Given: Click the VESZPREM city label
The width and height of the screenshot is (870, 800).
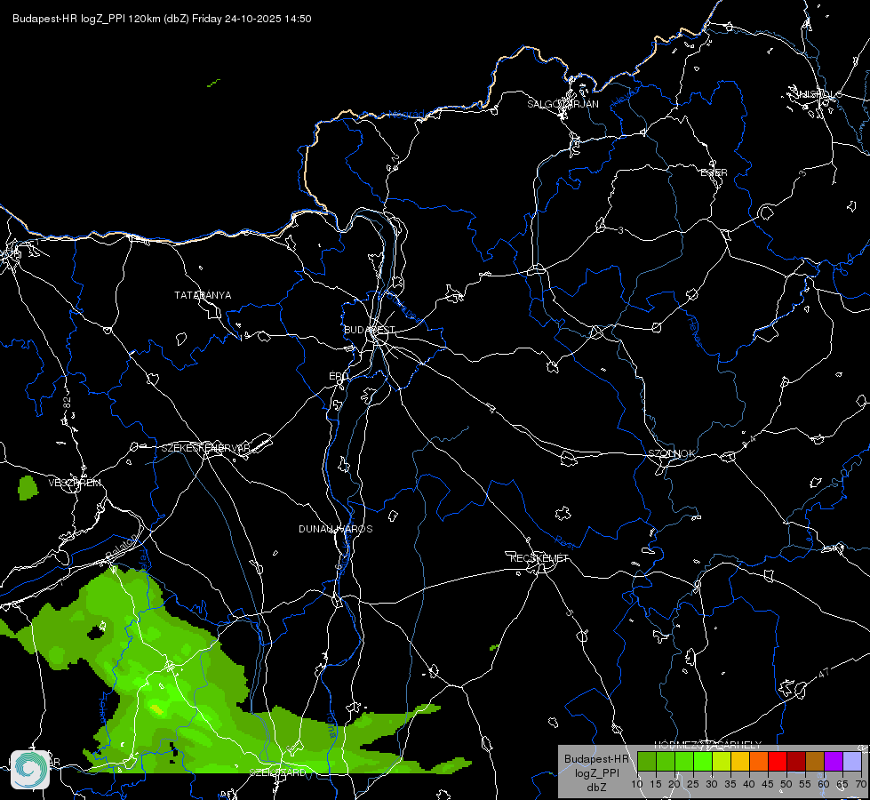Looking at the screenshot, I should point(75,483).
